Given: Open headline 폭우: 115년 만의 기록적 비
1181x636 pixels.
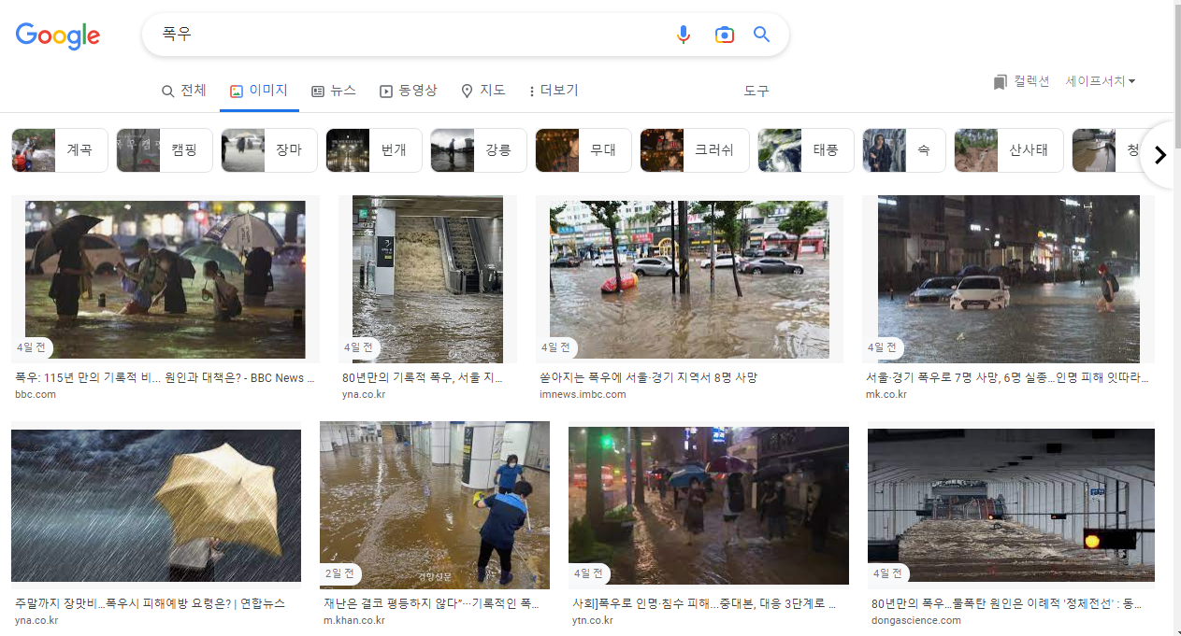Looking at the screenshot, I should [165, 378].
